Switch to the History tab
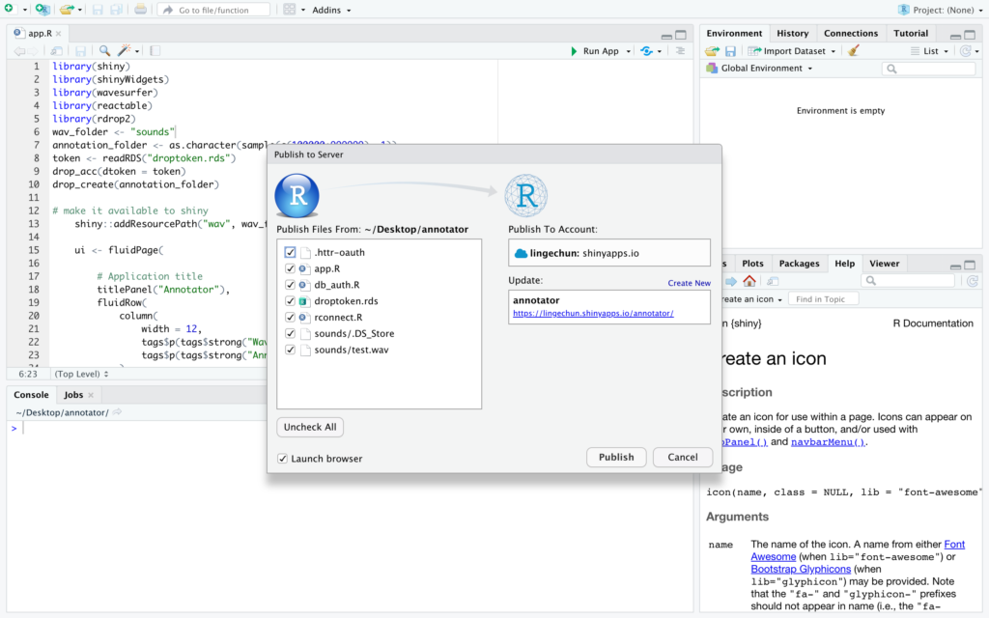Screen dimensions: 989x618 point(793,33)
